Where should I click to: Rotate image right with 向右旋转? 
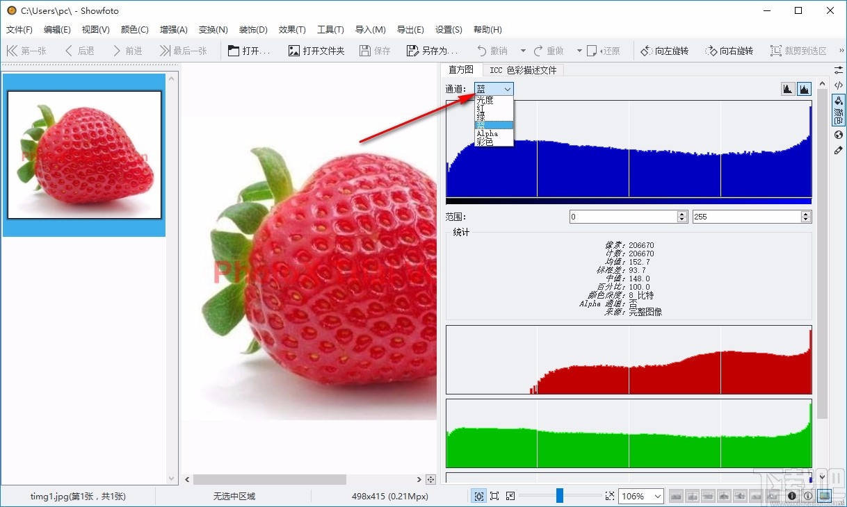tap(729, 51)
